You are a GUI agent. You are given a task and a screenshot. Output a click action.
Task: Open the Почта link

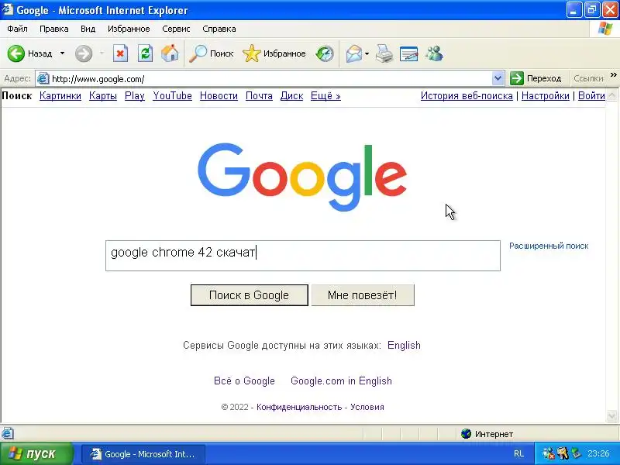[259, 95]
